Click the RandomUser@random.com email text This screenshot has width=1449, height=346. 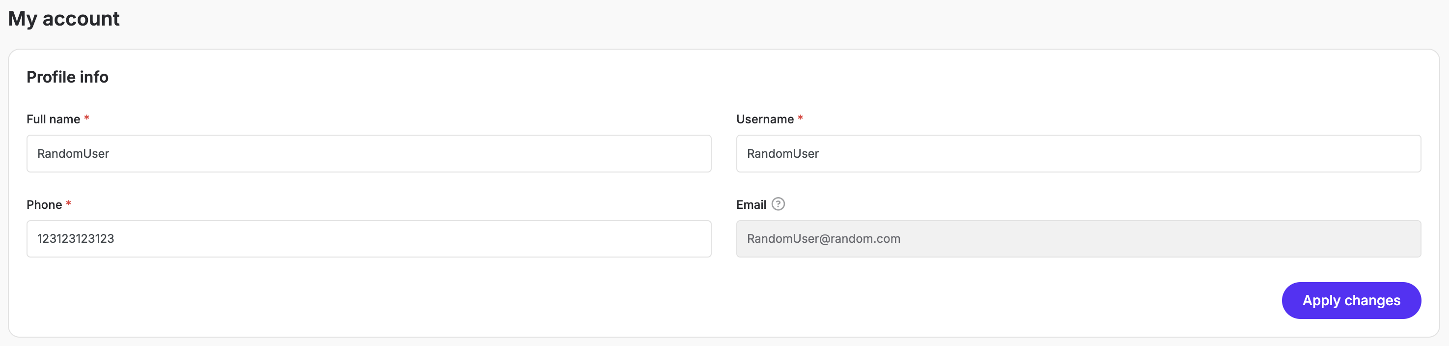tap(823, 238)
